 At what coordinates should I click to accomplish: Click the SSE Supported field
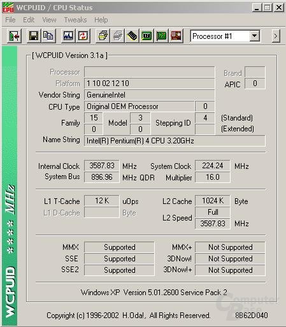pos(119,259)
